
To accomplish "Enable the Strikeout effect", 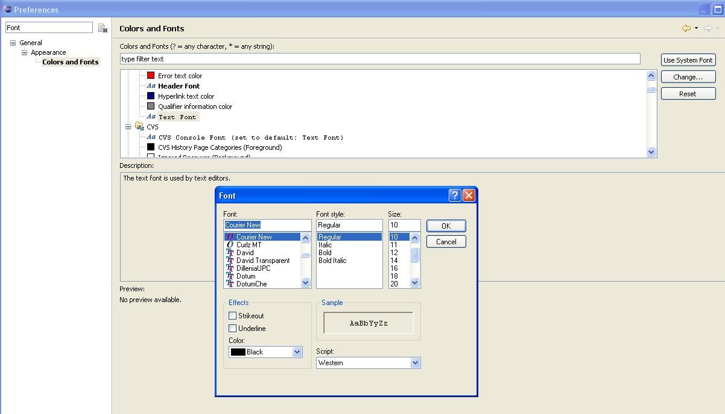I will click(x=232, y=315).
